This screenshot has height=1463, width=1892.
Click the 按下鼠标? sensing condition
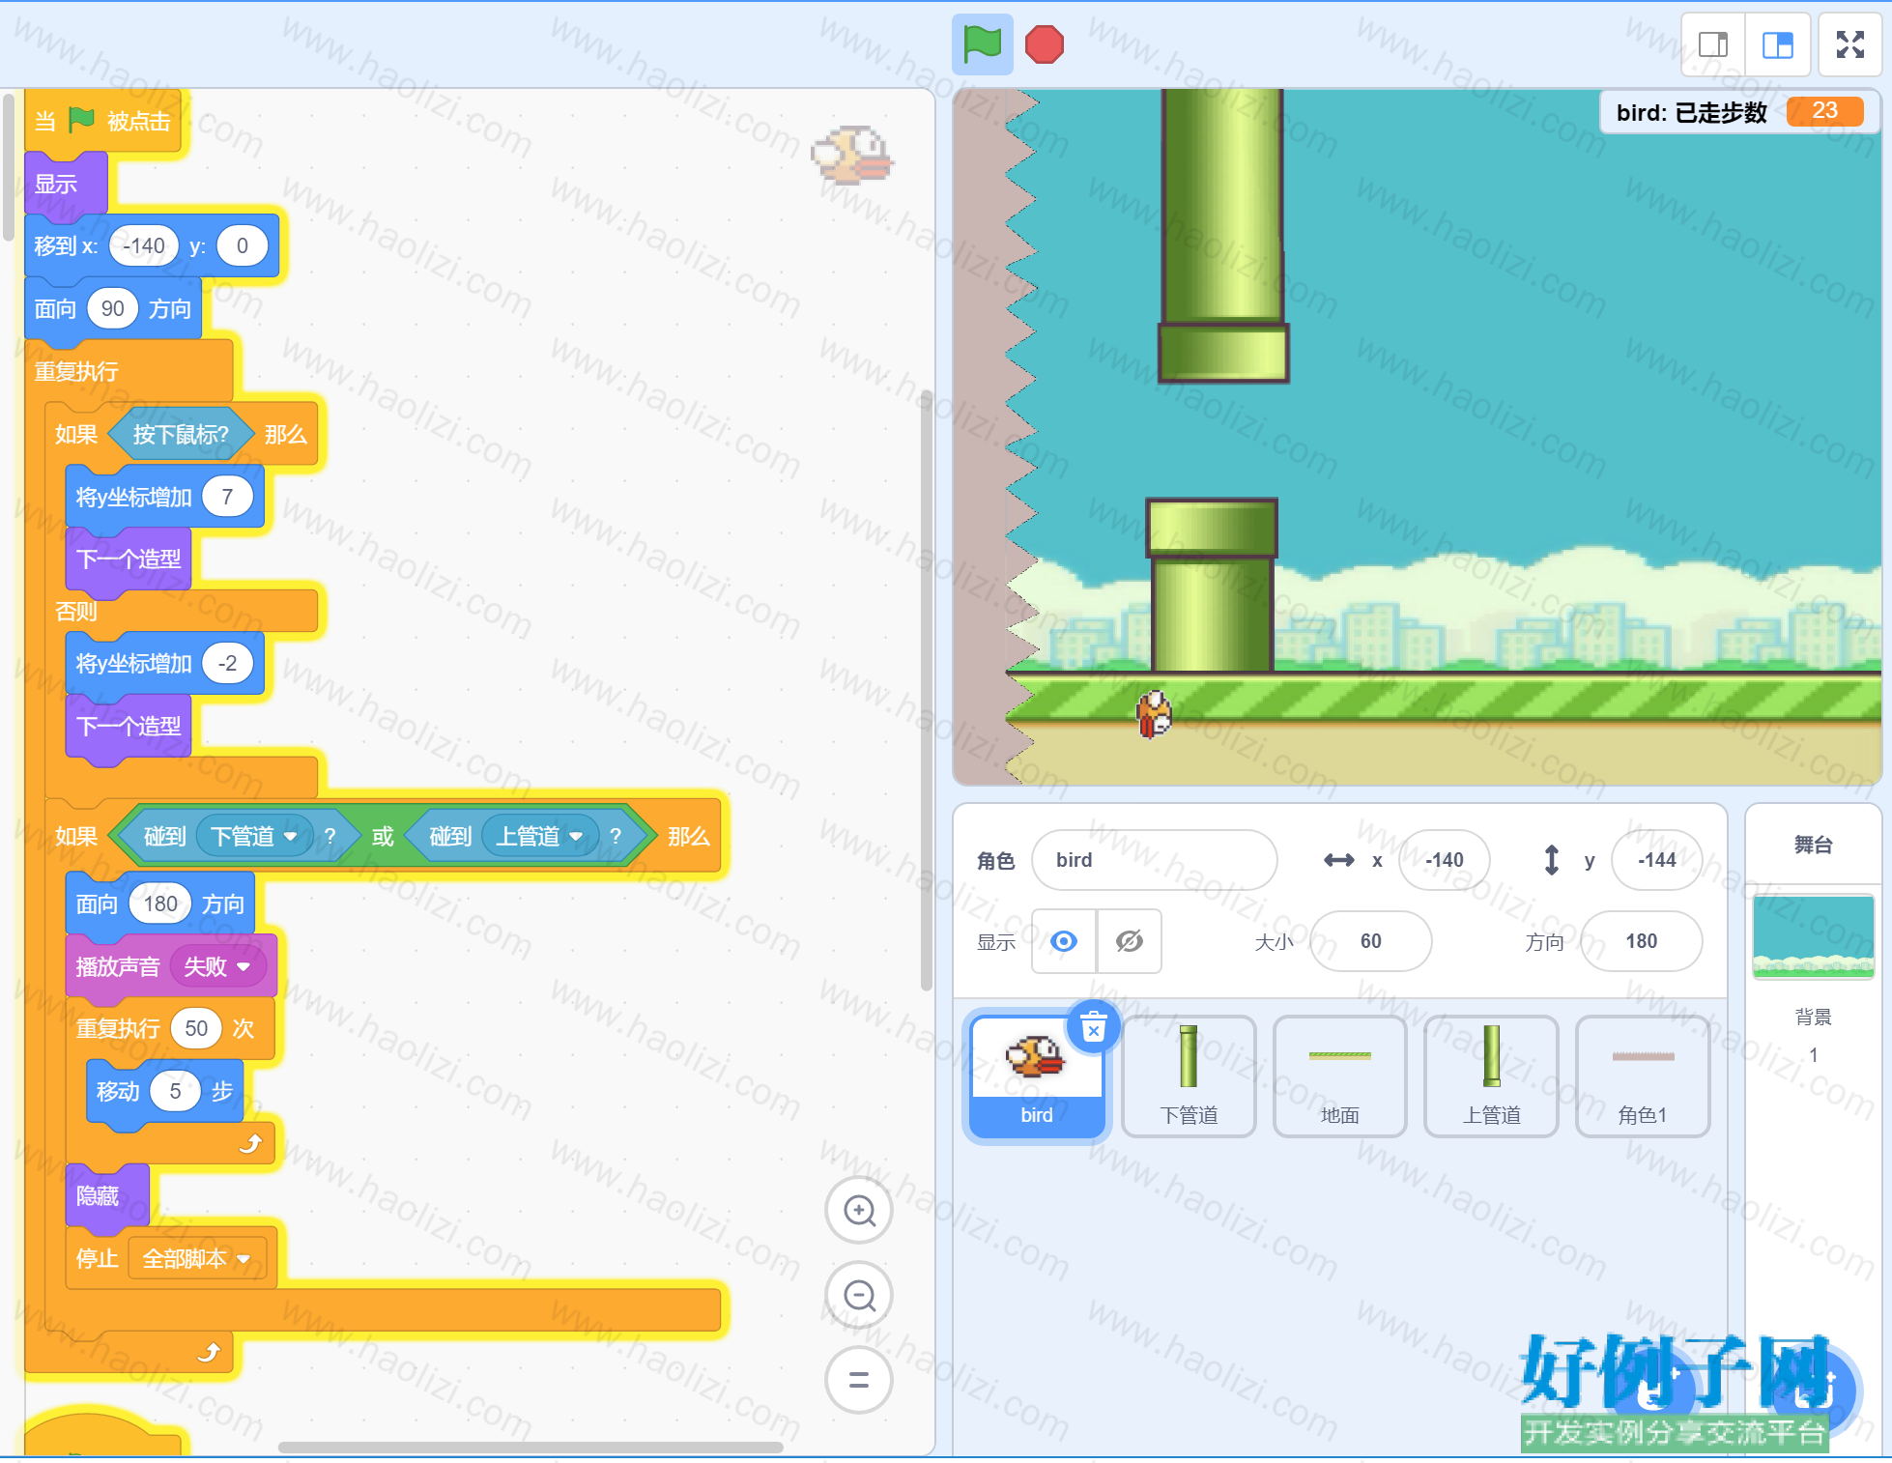tap(181, 434)
